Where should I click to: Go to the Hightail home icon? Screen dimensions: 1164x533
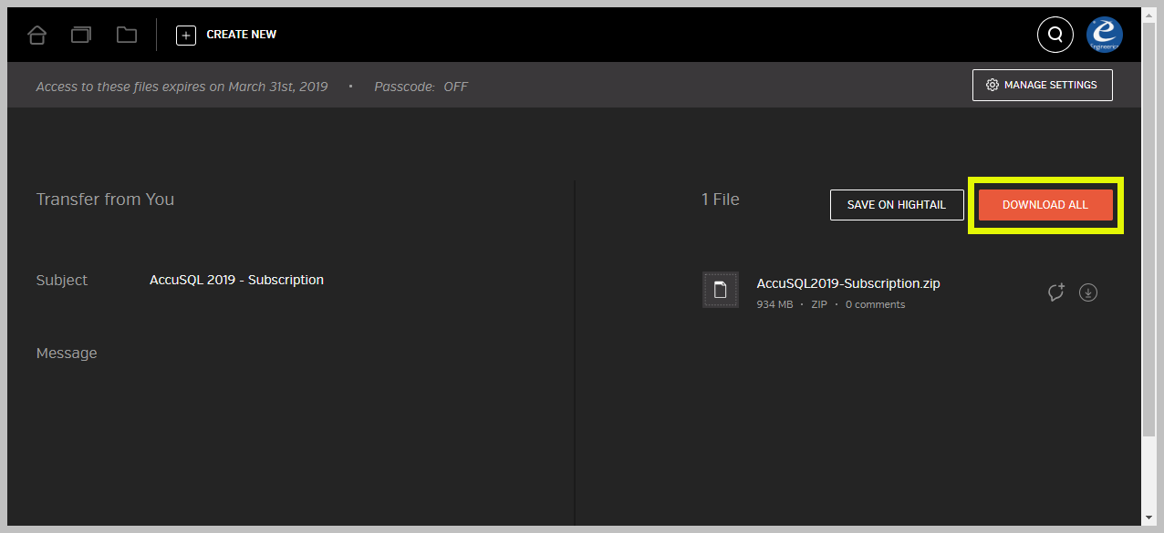tap(36, 35)
